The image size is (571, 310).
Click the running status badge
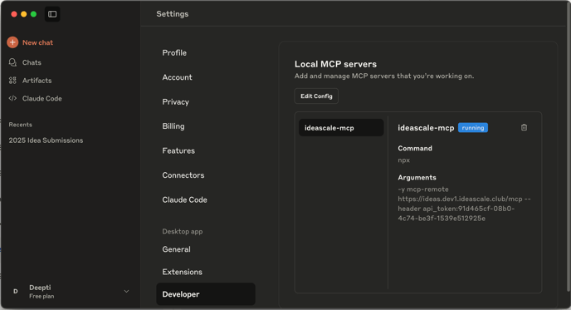(x=473, y=128)
